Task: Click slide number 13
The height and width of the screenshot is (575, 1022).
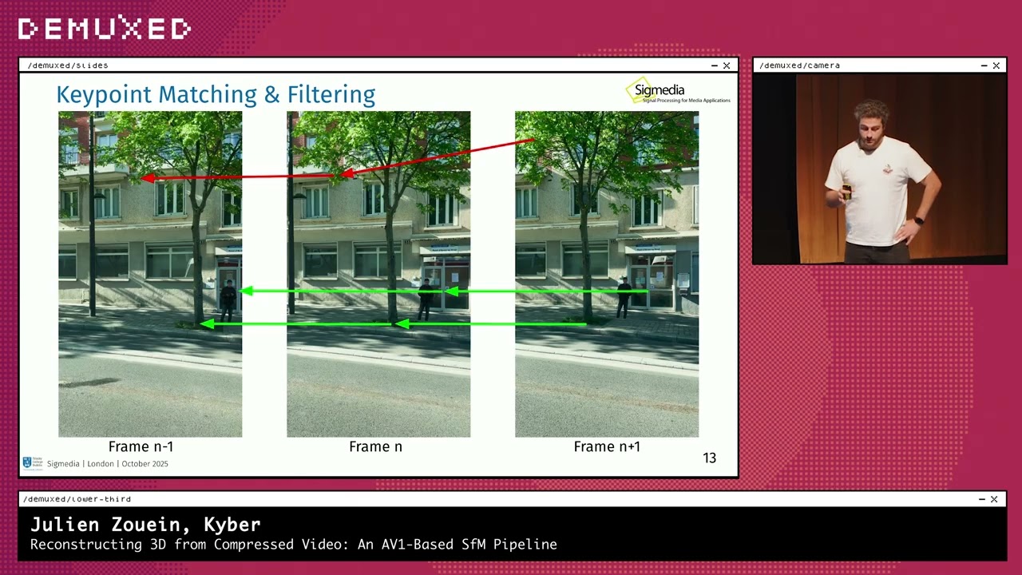Action: pos(709,458)
